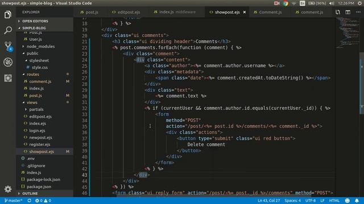Change indentation via Spaces: 4
The height and width of the screenshot is (204, 364).
pyautogui.click(x=292, y=201)
